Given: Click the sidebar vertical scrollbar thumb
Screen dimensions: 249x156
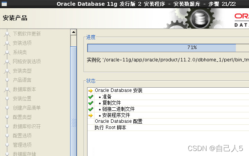Looking at the screenshot, I should click(73, 102).
